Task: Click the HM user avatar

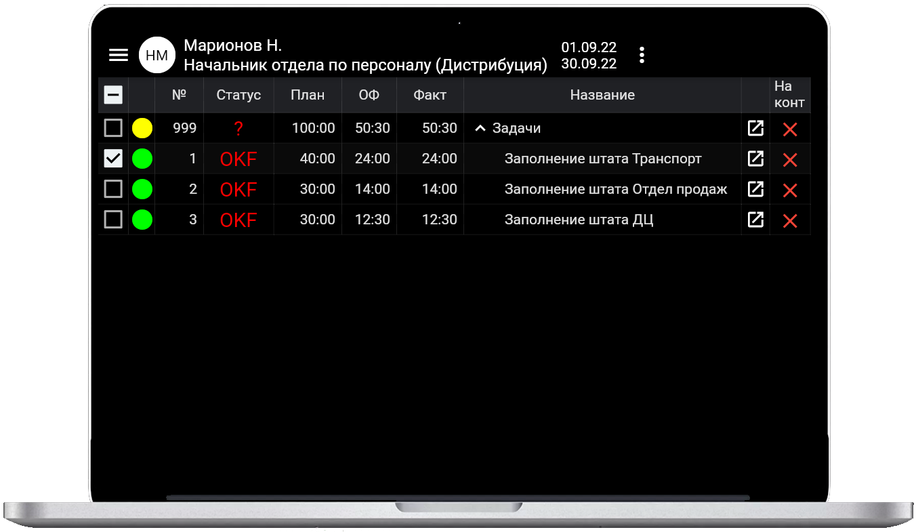Action: [157, 56]
